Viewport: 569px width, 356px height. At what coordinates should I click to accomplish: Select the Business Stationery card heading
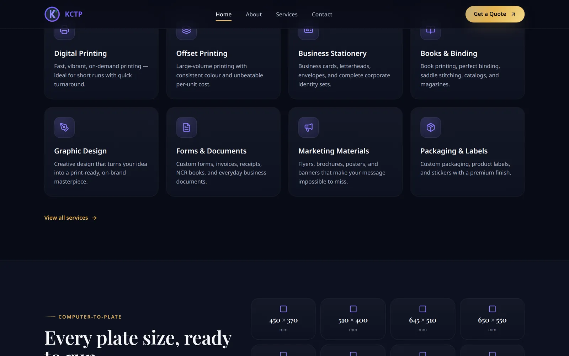(x=333, y=53)
